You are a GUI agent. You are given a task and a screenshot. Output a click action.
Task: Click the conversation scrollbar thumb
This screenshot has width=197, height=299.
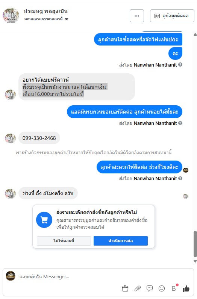coord(195,244)
